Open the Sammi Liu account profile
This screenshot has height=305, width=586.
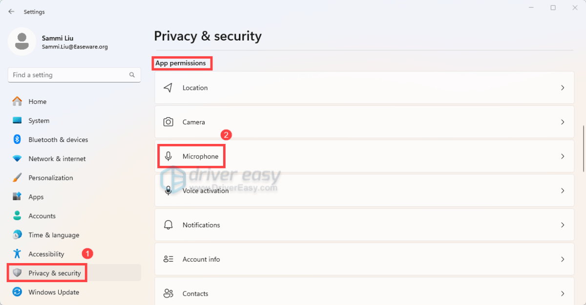59,42
